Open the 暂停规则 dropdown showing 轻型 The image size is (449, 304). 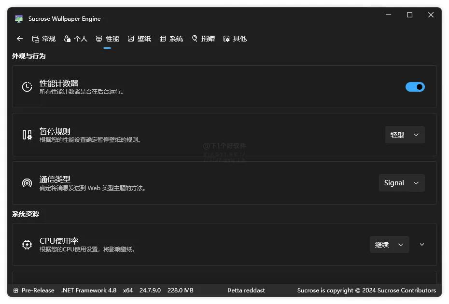tap(405, 135)
